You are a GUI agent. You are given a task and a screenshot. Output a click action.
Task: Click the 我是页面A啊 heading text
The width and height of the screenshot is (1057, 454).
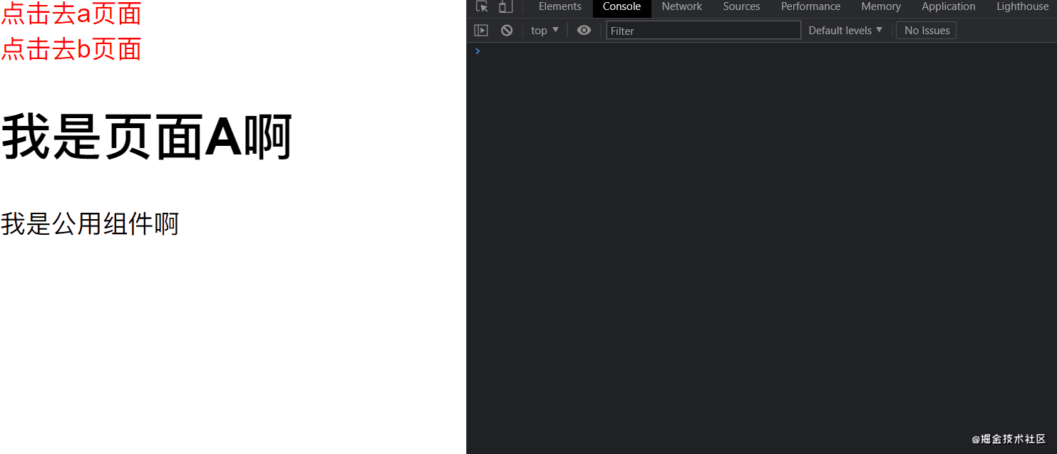click(x=146, y=137)
